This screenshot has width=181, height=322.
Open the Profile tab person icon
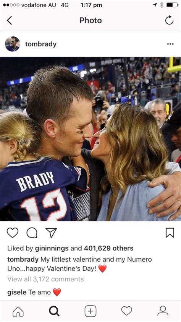coord(163,311)
